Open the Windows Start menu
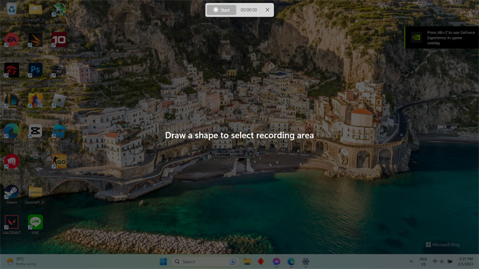The width and height of the screenshot is (479, 269). [x=163, y=262]
